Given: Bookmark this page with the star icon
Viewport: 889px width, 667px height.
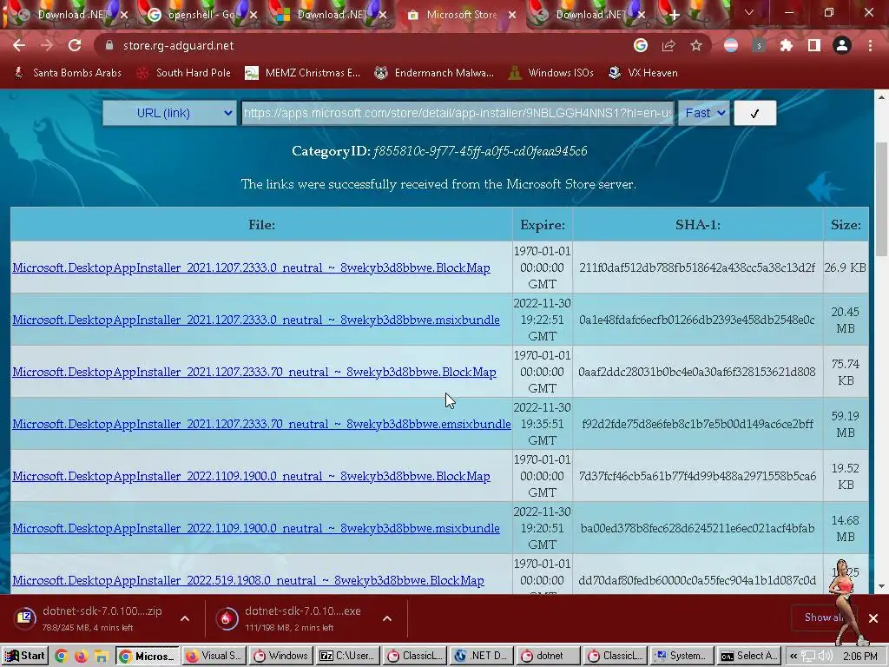Looking at the screenshot, I should [695, 45].
